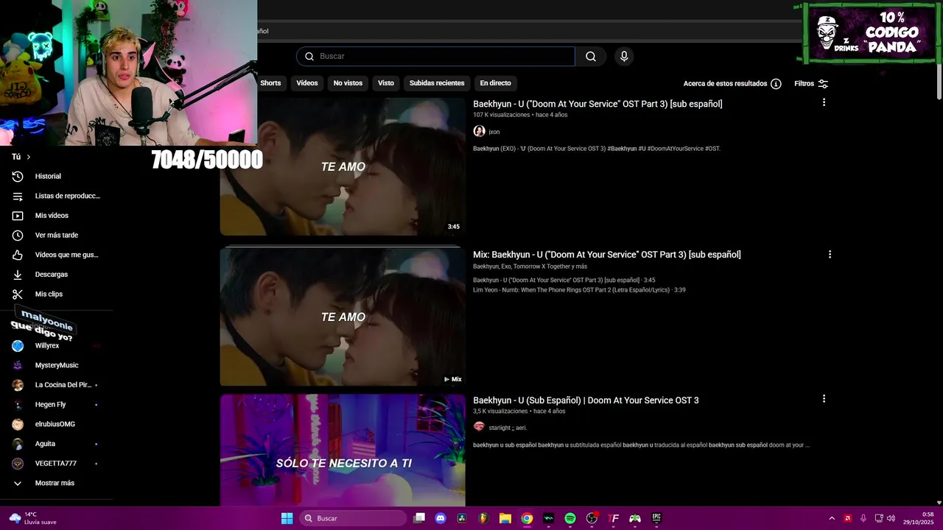Select the En directo chip
The image size is (943, 530).
point(495,83)
